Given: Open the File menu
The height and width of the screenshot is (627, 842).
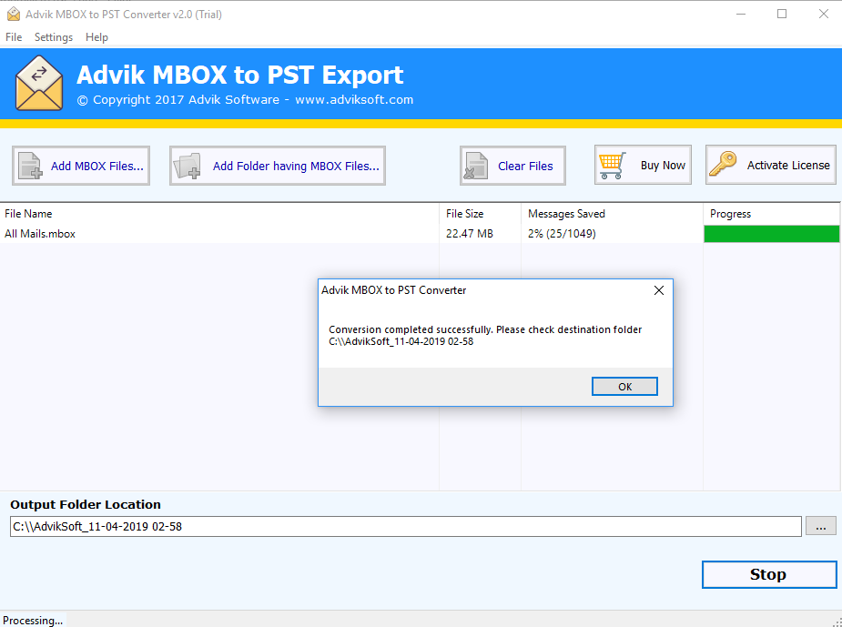Looking at the screenshot, I should pos(14,37).
